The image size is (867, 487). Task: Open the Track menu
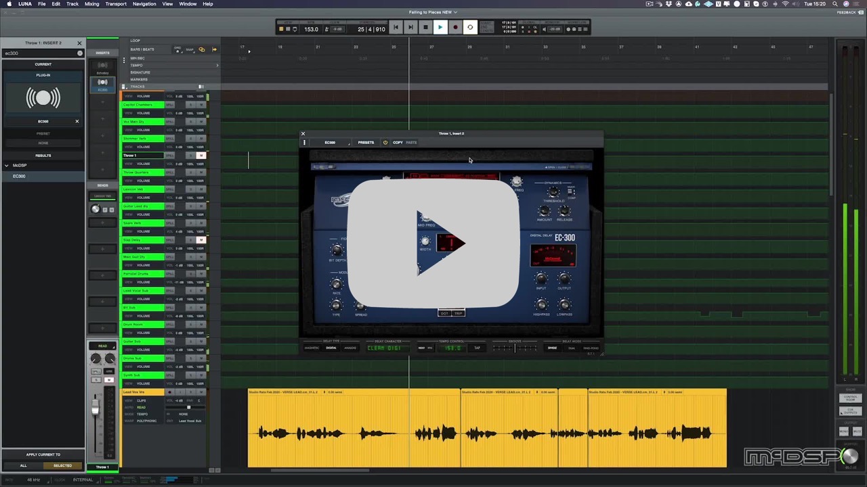coord(72,4)
